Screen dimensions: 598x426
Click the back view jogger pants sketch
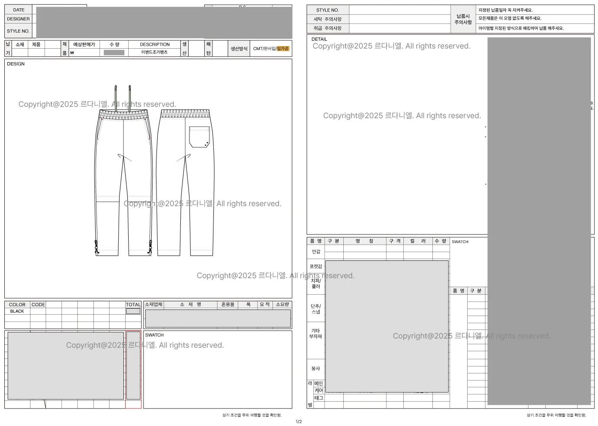pos(185,183)
